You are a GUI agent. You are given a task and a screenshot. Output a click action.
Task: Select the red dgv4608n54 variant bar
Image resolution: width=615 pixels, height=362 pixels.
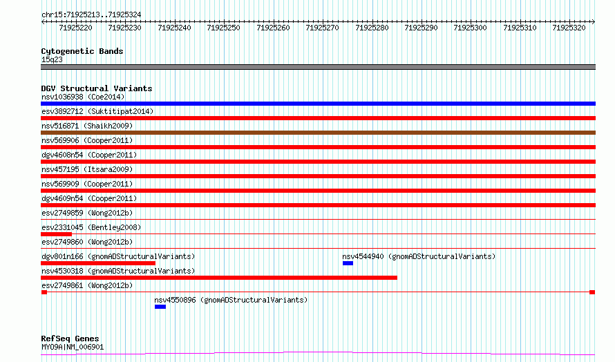(318, 162)
